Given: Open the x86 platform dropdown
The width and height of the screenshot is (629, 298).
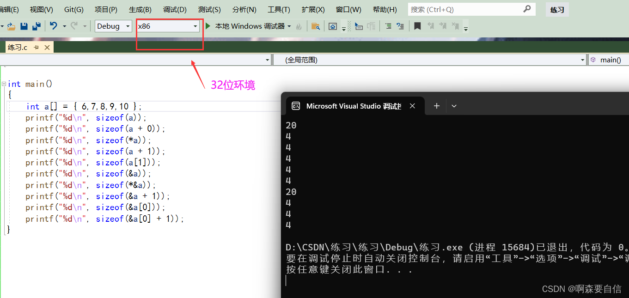Looking at the screenshot, I should (x=168, y=26).
